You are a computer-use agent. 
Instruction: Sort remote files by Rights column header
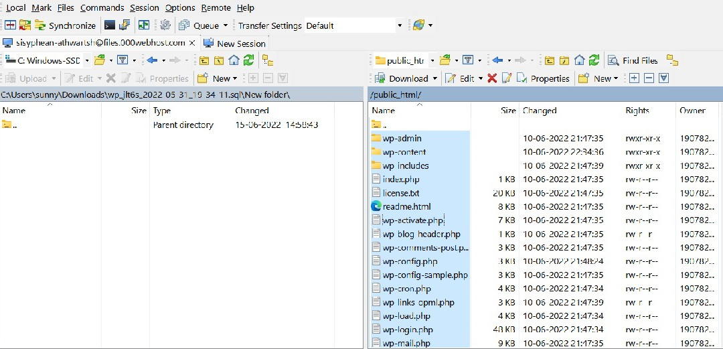[649, 111]
